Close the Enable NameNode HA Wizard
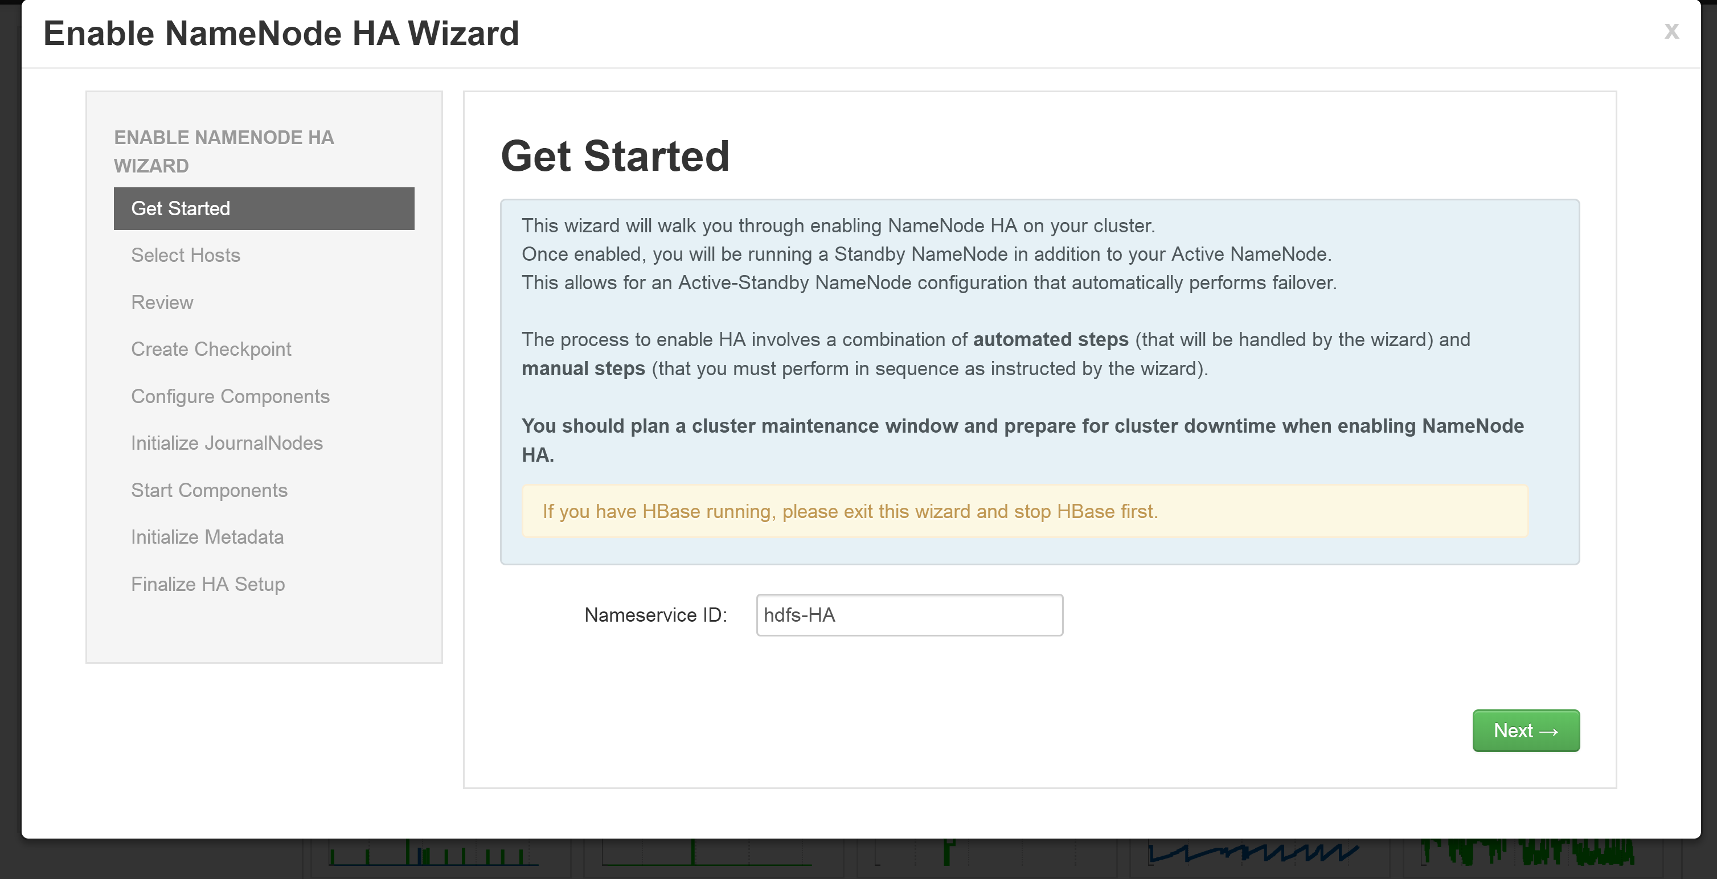The width and height of the screenshot is (1717, 879). (x=1672, y=30)
